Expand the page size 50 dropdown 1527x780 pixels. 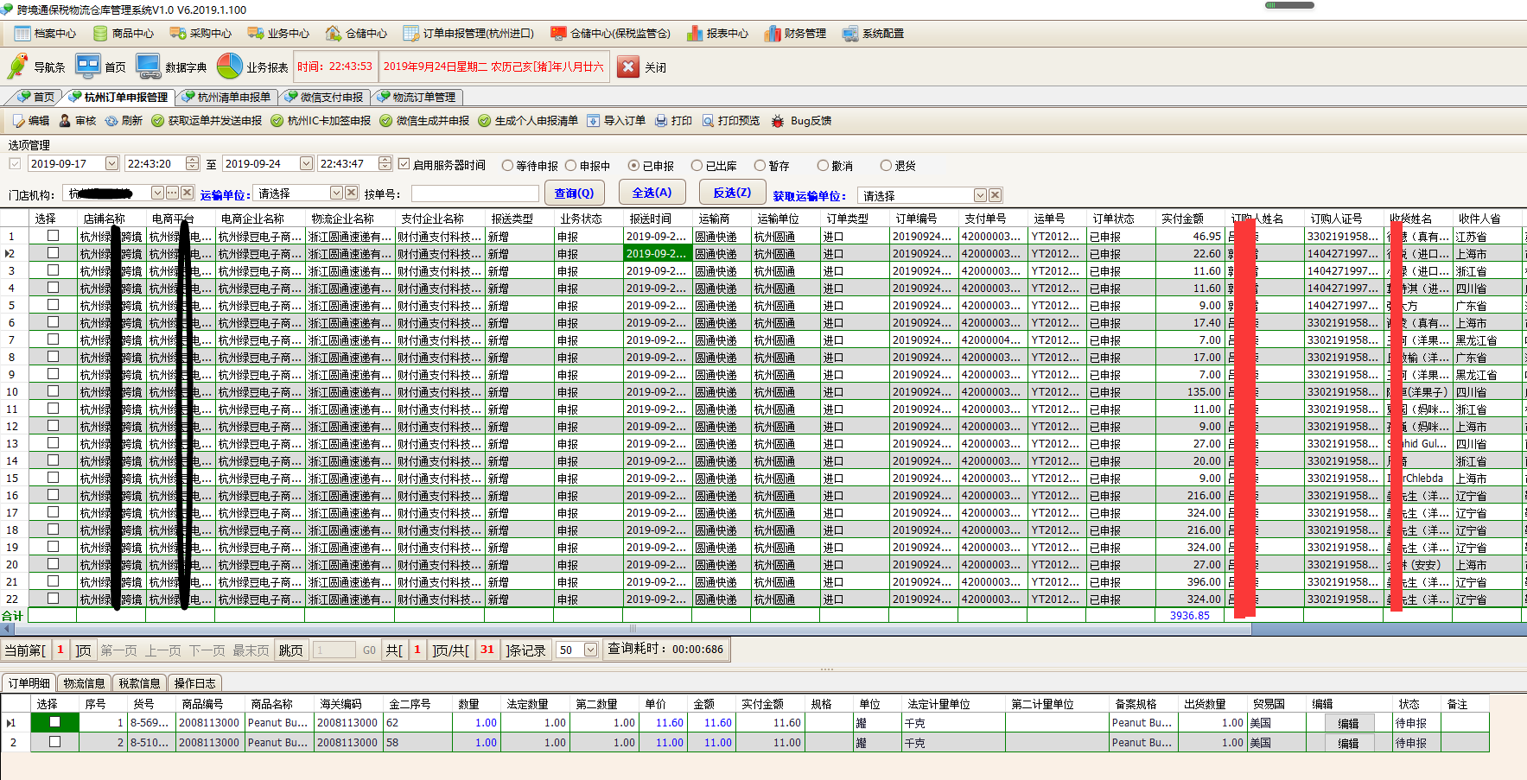pos(590,650)
